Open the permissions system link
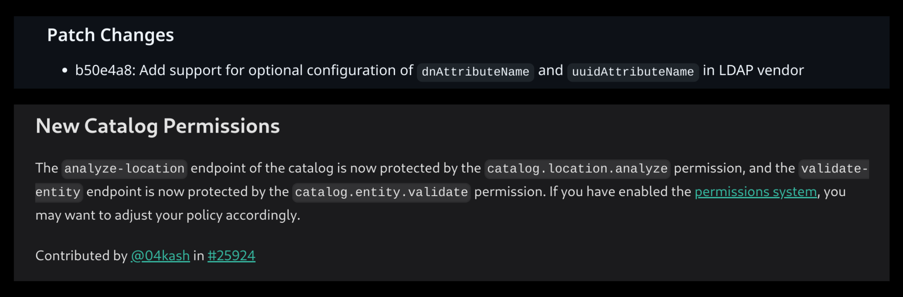The height and width of the screenshot is (297, 903). 756,192
